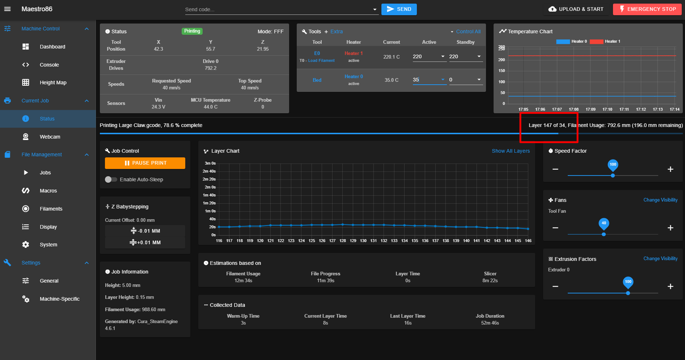The width and height of the screenshot is (685, 360).
Task: Click Show All Layers link
Action: [511, 151]
